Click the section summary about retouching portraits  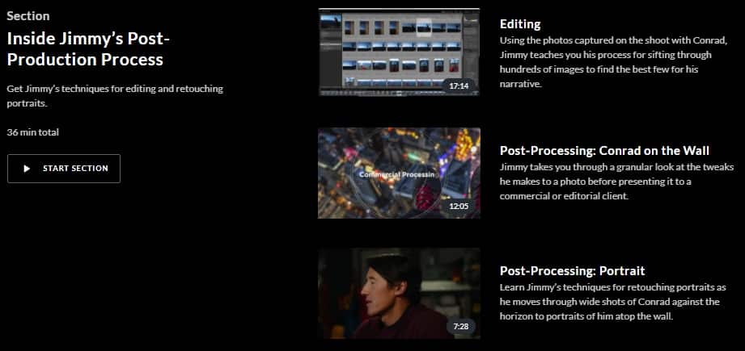(x=115, y=96)
